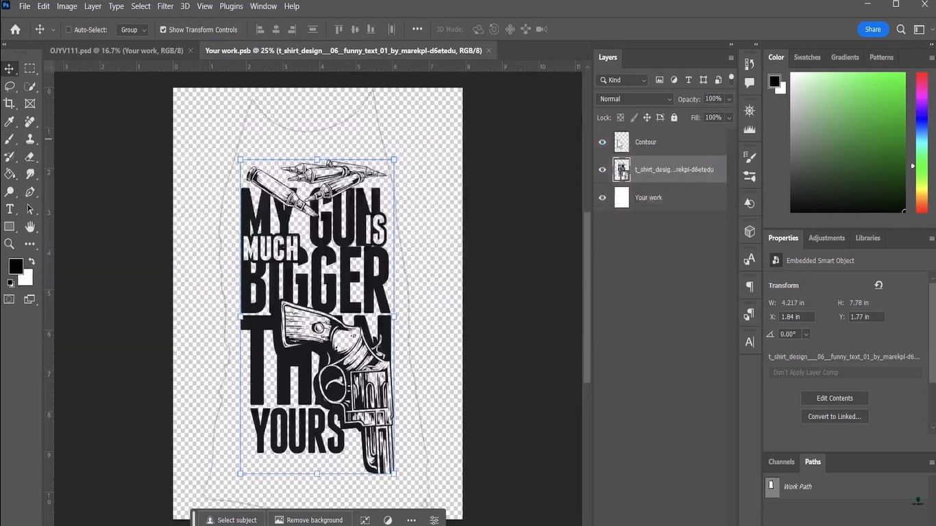Open the layer blending mode dropdown
This screenshot has height=526, width=936.
click(x=634, y=99)
